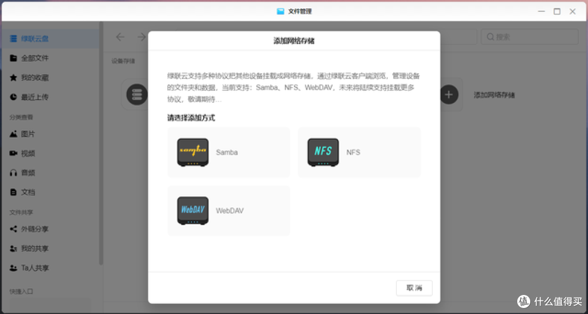Select the WebDAV storage icon
The image size is (588, 314).
pyautogui.click(x=193, y=210)
